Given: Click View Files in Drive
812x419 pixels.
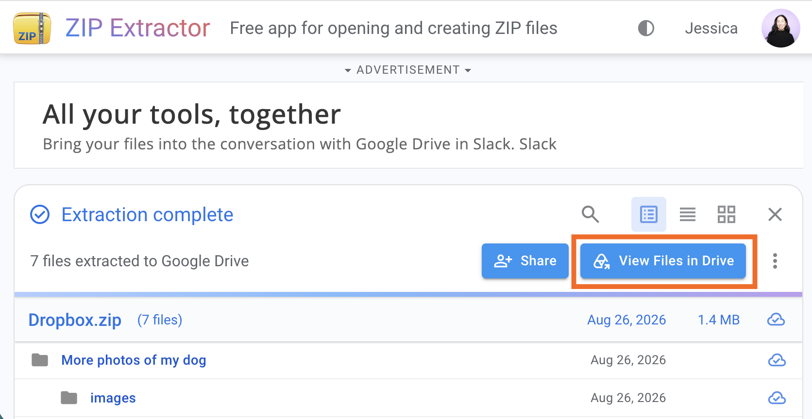Looking at the screenshot, I should (663, 261).
